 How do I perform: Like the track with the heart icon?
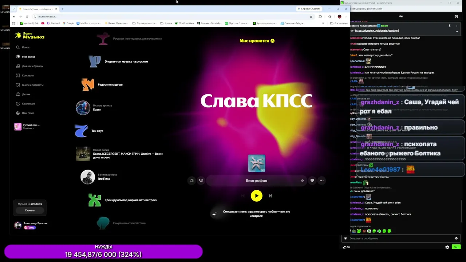312,180
